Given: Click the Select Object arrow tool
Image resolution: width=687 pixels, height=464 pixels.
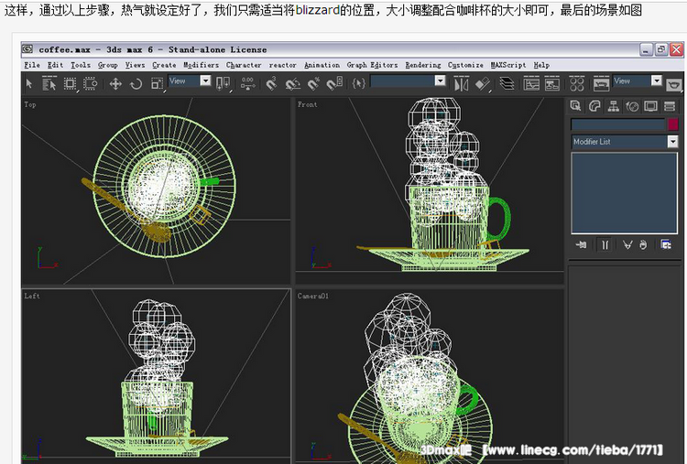Looking at the screenshot, I should tap(29, 83).
